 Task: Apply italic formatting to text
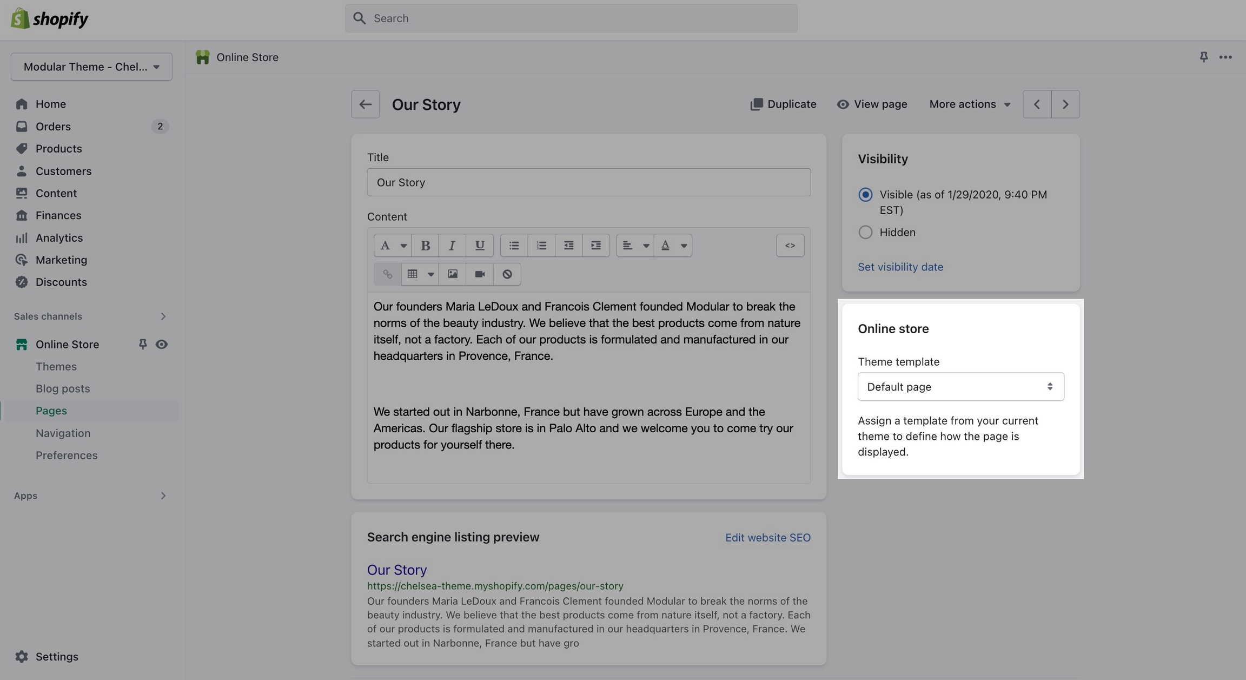452,246
